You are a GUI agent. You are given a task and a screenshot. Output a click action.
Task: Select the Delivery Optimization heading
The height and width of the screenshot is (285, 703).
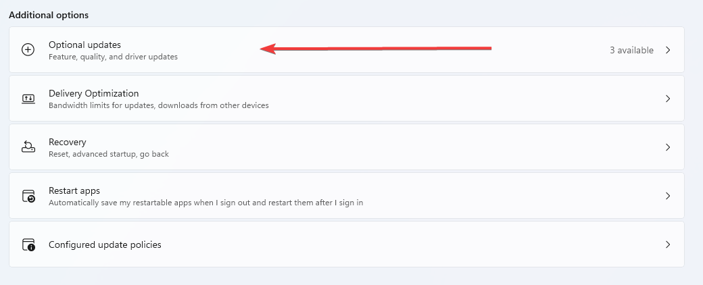point(94,93)
